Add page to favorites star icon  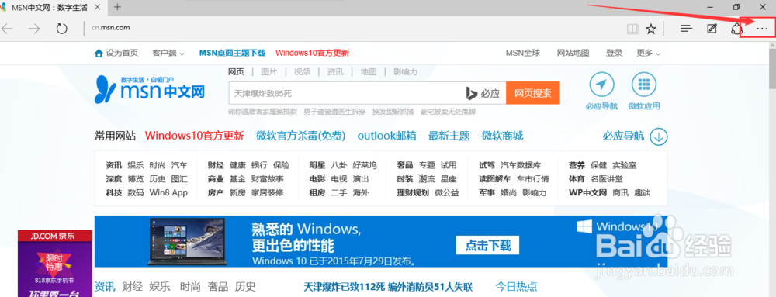(651, 29)
